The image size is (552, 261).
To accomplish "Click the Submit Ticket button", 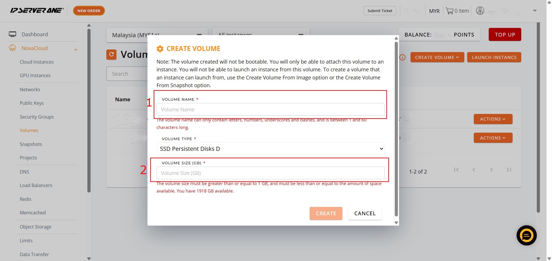I will click(x=379, y=11).
